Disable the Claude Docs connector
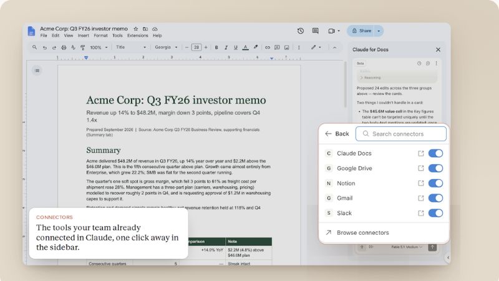The width and height of the screenshot is (499, 281). point(435,153)
